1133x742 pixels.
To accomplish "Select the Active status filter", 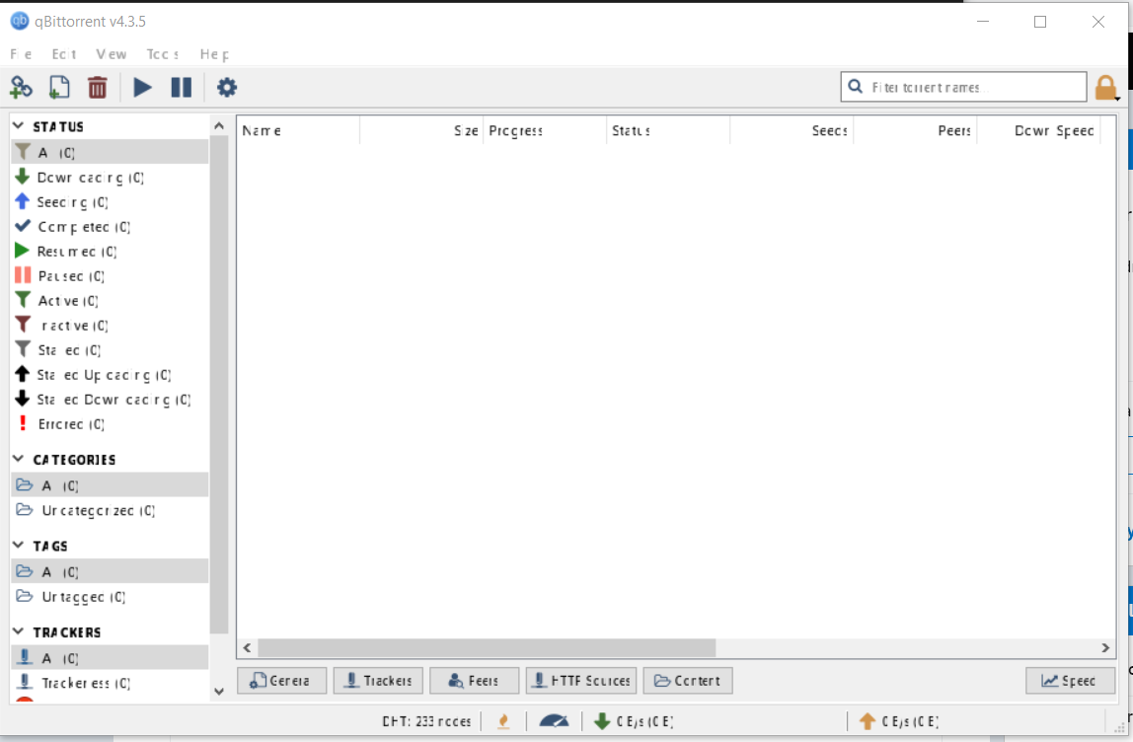I will (x=110, y=300).
